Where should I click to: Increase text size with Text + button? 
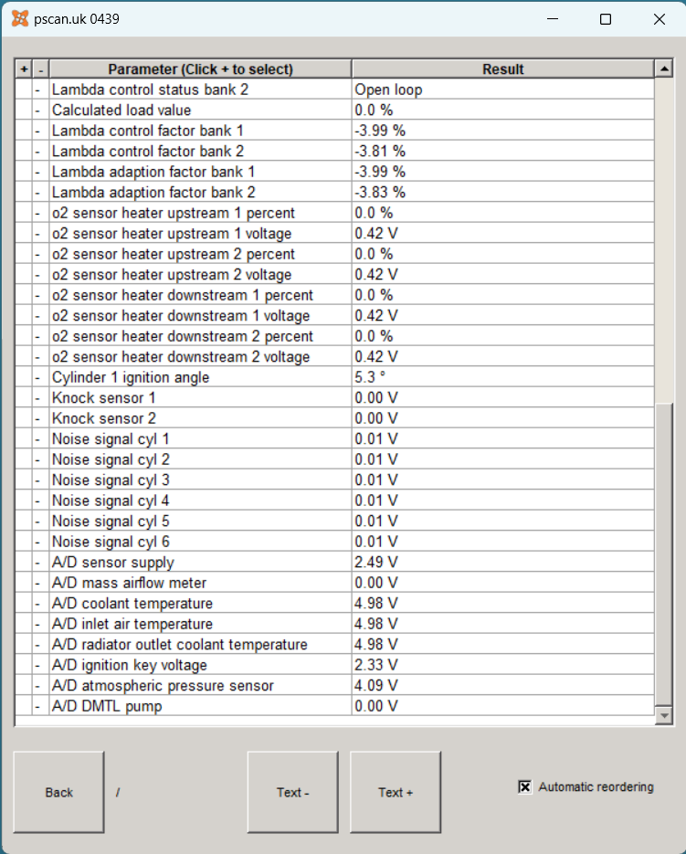tap(395, 792)
